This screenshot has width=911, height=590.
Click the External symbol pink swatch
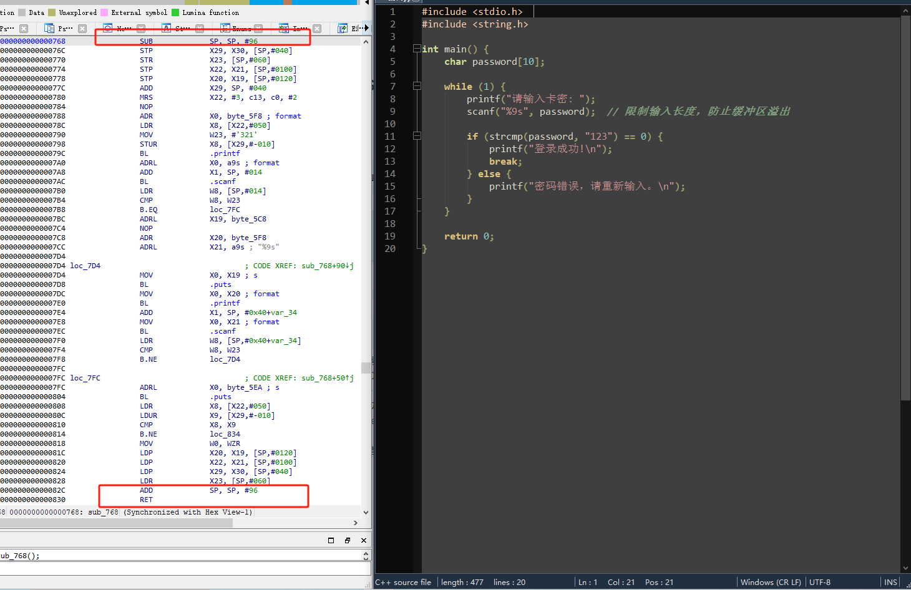(x=104, y=12)
